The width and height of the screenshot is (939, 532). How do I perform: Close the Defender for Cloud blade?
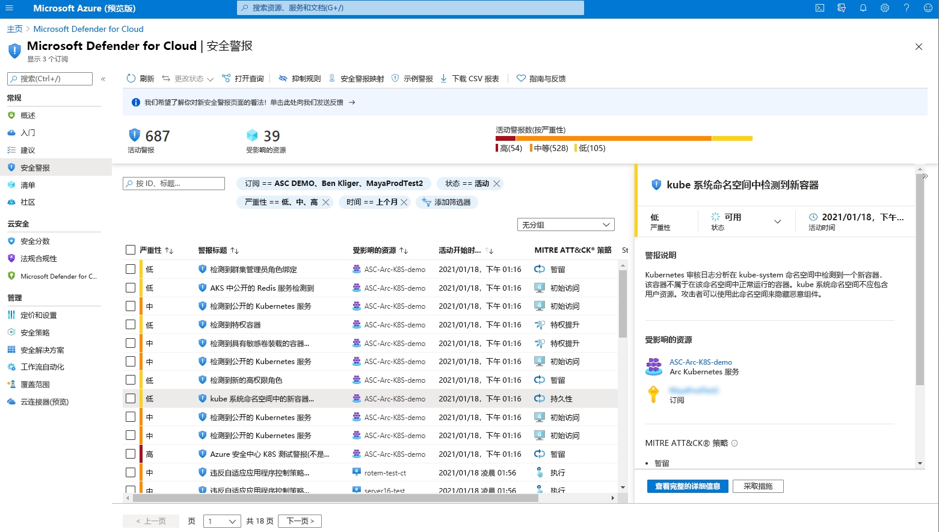point(919,47)
